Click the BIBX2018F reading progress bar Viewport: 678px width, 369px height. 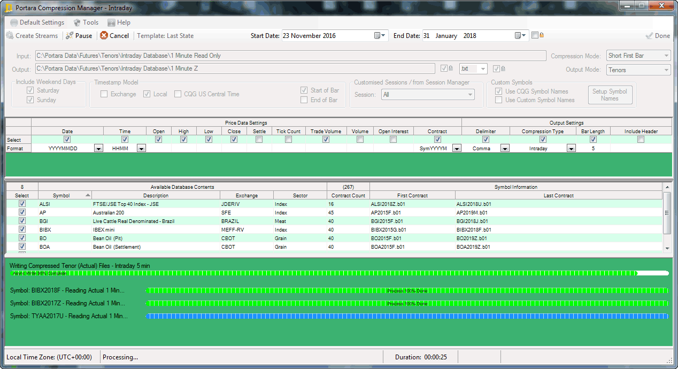(407, 291)
